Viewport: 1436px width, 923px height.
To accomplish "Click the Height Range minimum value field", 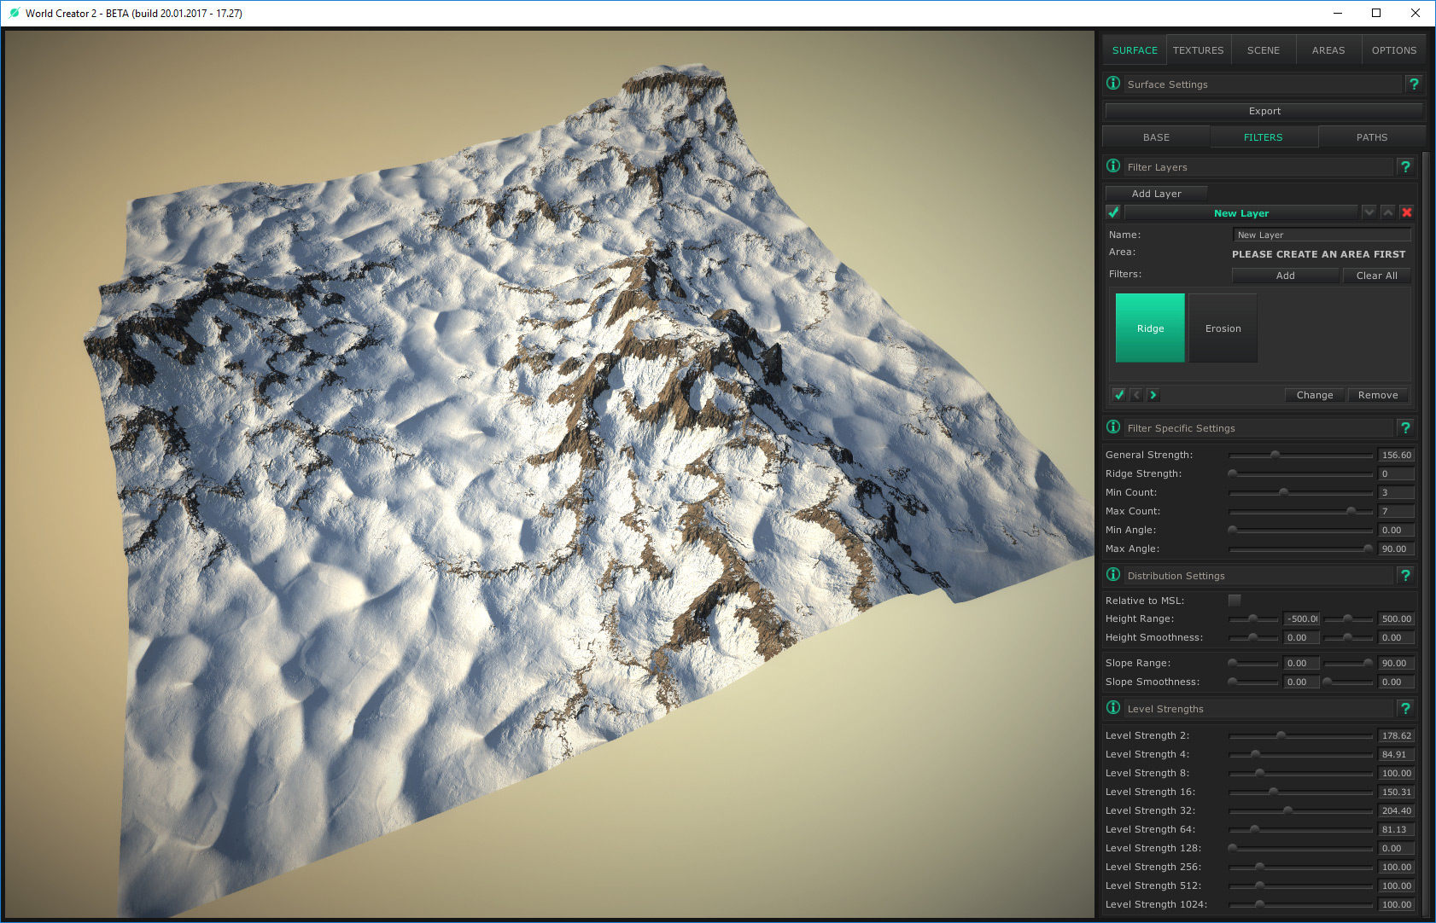I will point(1302,619).
